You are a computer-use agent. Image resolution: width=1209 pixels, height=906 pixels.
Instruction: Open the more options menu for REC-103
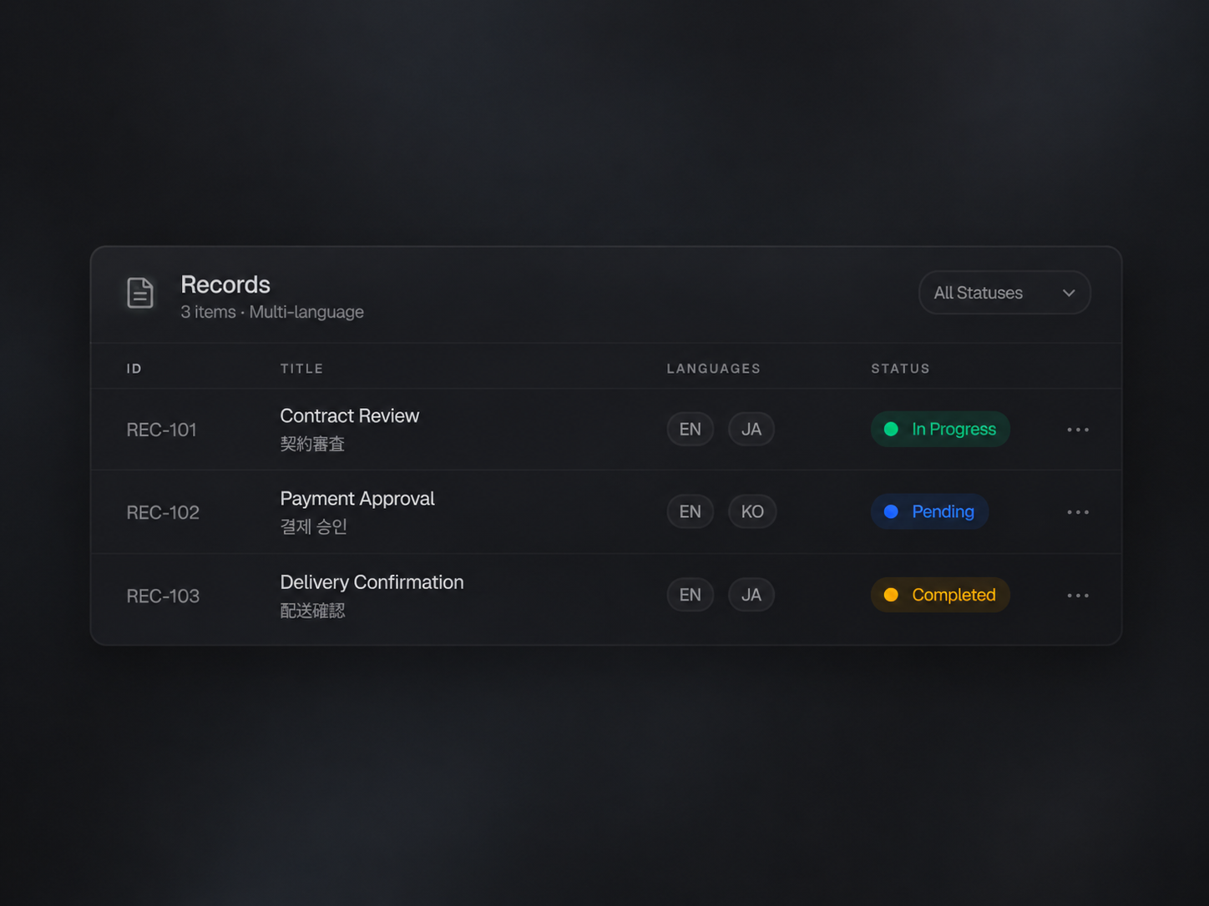pyautogui.click(x=1078, y=596)
